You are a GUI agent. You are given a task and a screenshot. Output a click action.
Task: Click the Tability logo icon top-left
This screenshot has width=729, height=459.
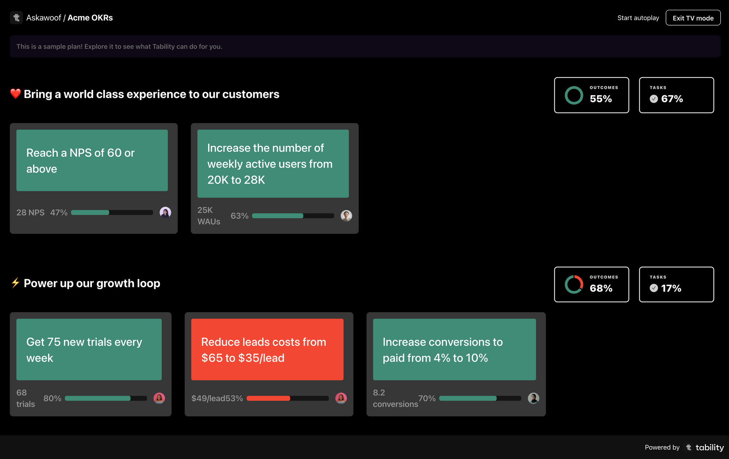tap(16, 17)
